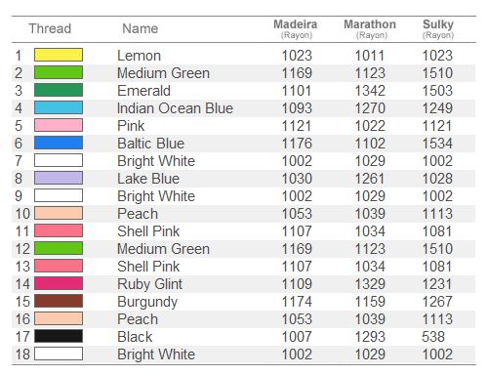The image size is (488, 375).
Task: Select the Ruby Glint color swatch
Action: 59,283
